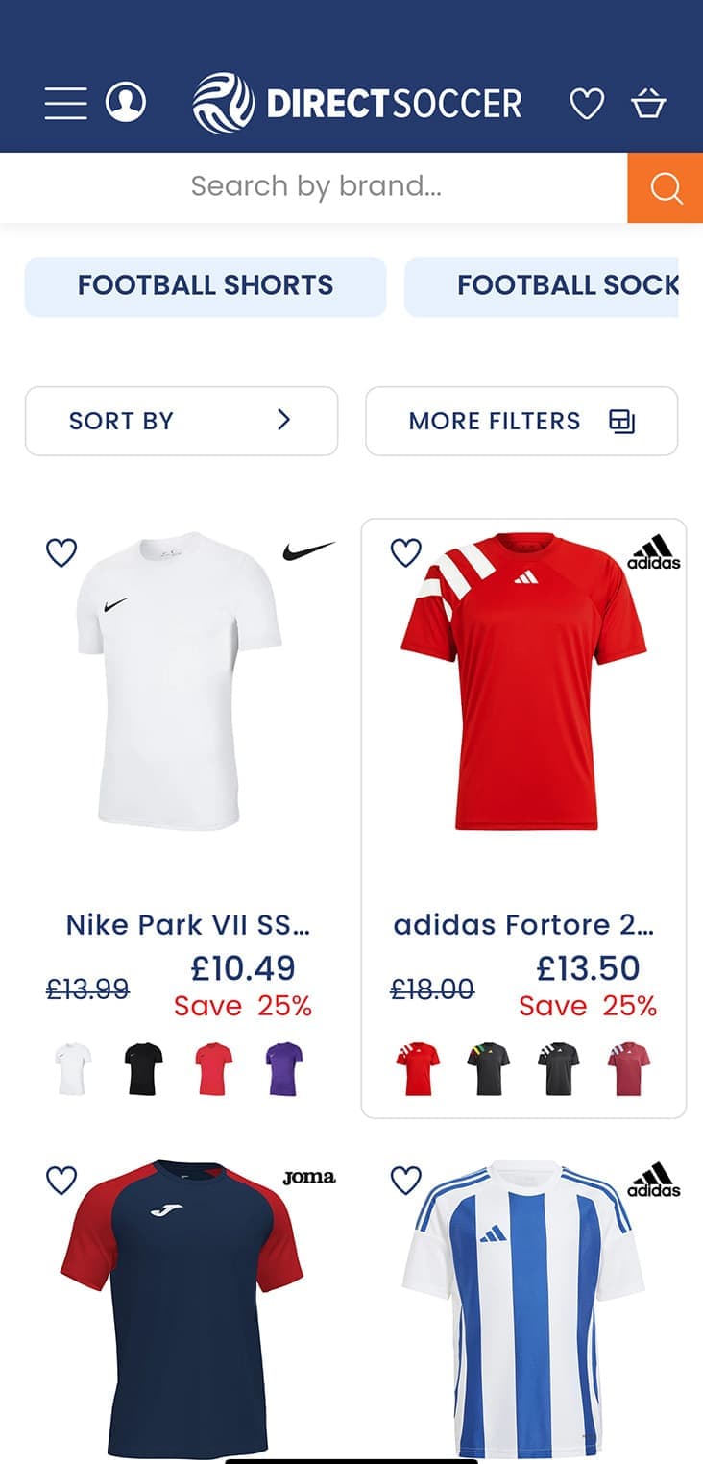The width and height of the screenshot is (703, 1464).
Task: Open the hamburger navigation menu
Action: [65, 103]
